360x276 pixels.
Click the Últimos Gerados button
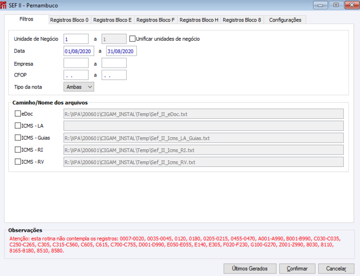click(x=250, y=268)
